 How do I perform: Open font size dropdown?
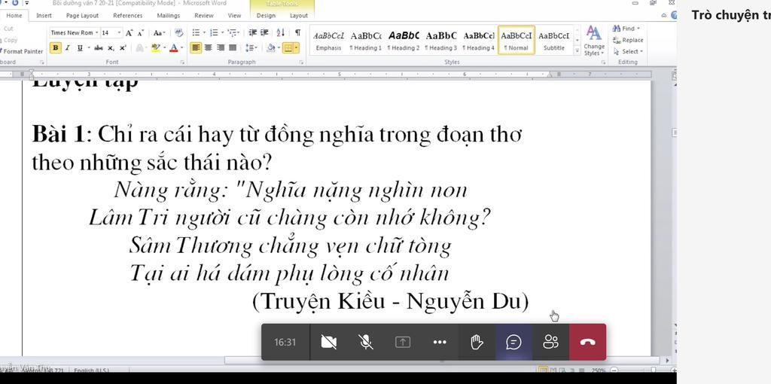click(x=120, y=33)
